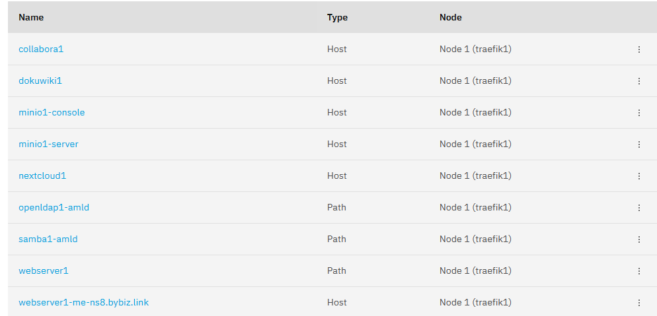The image size is (657, 316).
Task: Open the minio1-console route link
Action: click(52, 112)
